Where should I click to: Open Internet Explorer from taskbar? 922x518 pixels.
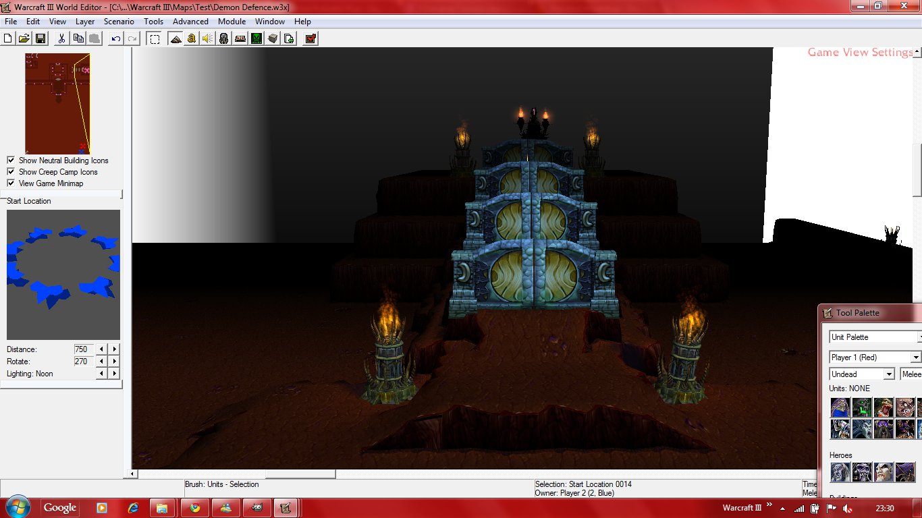(x=132, y=507)
